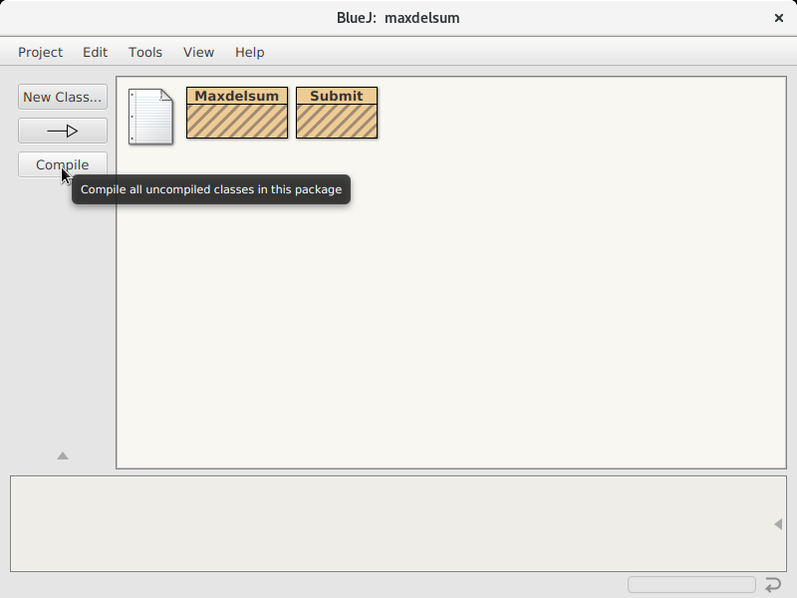Viewport: 797px width, 598px height.
Task: Close the BlueJ maxdelsum window
Action: click(x=778, y=18)
